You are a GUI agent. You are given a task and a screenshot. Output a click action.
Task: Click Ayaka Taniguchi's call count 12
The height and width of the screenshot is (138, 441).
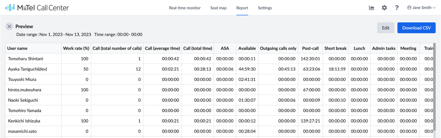[x=138, y=69]
